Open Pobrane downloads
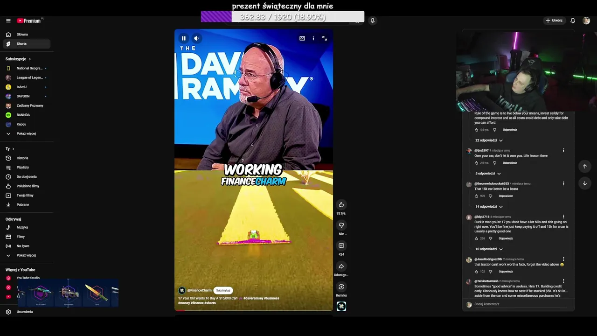This screenshot has height=336, width=597. tap(27, 205)
